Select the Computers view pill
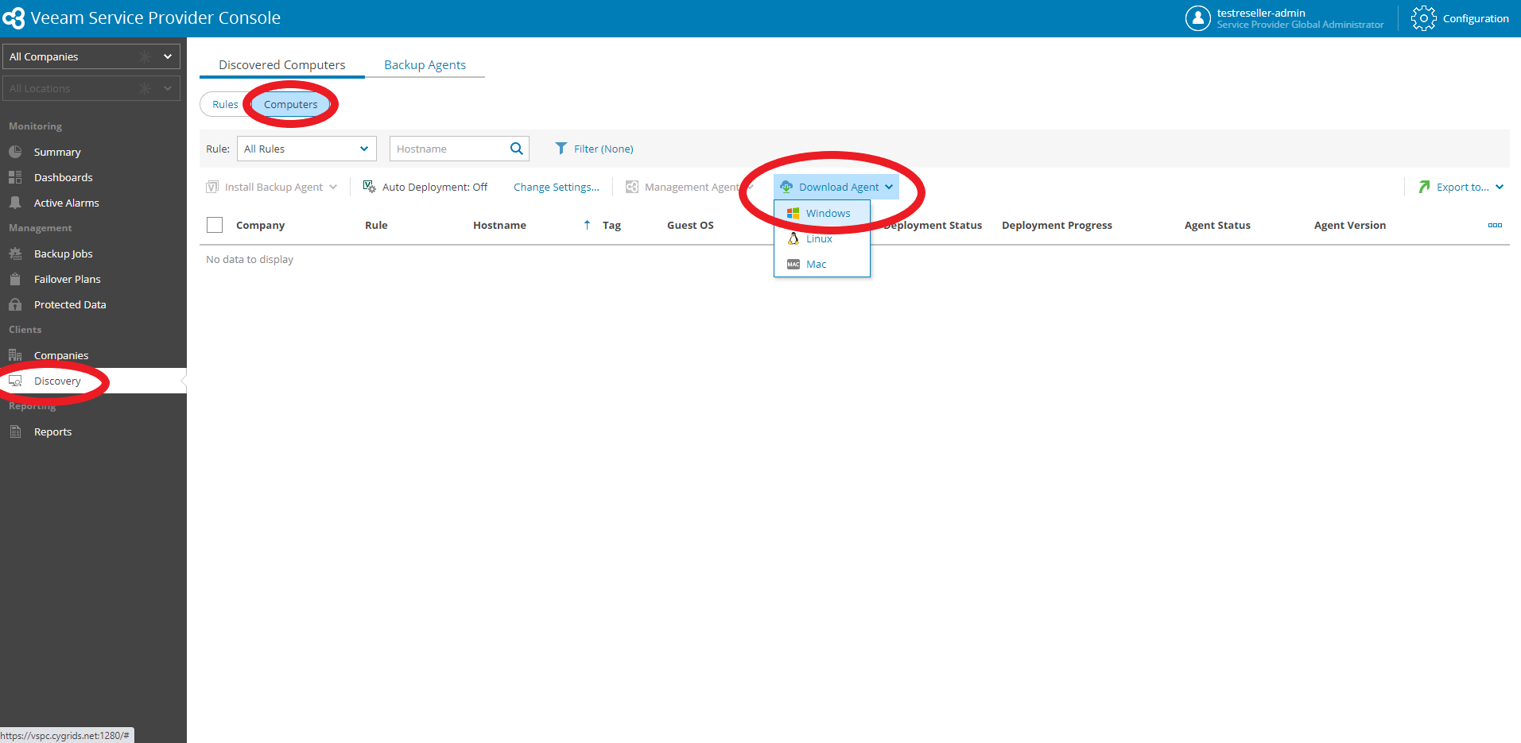The image size is (1521, 743). (x=290, y=104)
